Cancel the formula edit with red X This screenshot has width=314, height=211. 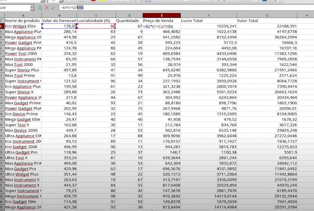(47, 8)
